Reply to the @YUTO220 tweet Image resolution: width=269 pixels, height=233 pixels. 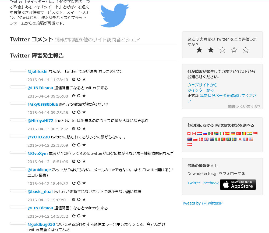click(74, 145)
